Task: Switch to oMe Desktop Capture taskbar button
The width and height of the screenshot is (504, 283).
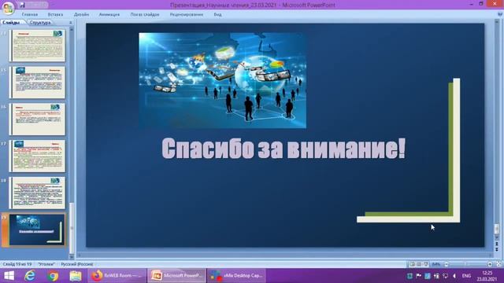Action: click(236, 276)
